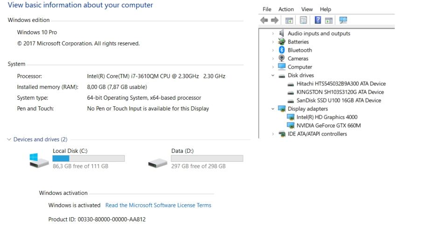Select NVIDIA GeForce GTX 660M entry
The height and width of the screenshot is (241, 429).
click(329, 125)
